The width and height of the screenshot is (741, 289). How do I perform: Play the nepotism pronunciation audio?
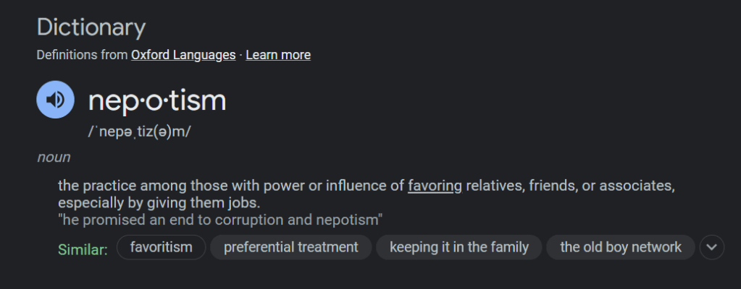pyautogui.click(x=55, y=100)
